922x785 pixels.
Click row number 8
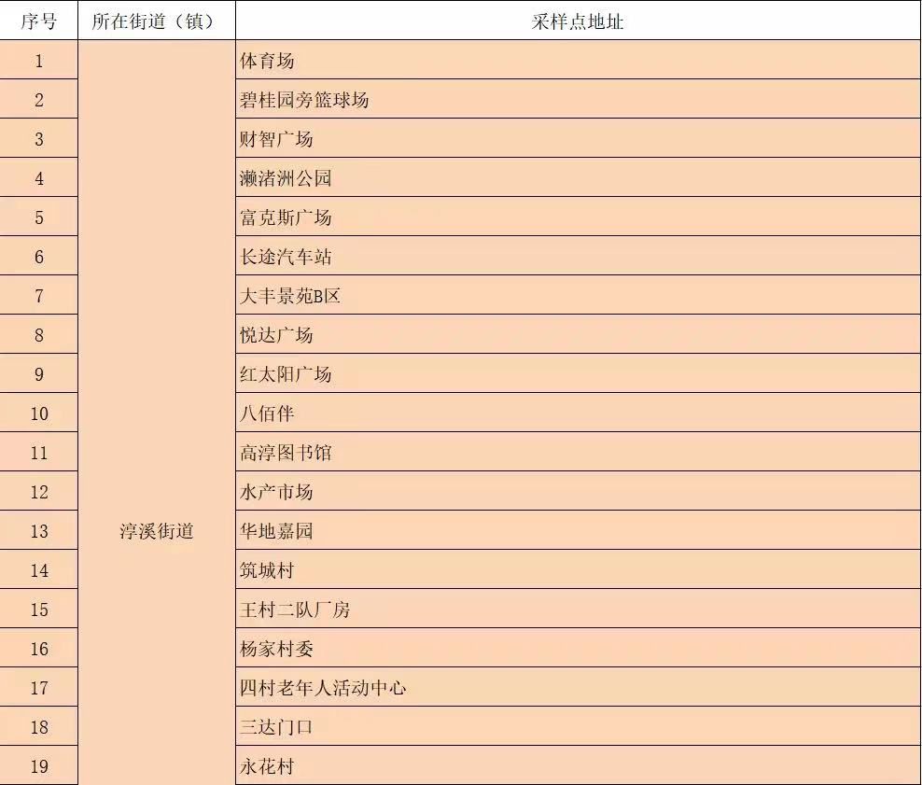[39, 334]
